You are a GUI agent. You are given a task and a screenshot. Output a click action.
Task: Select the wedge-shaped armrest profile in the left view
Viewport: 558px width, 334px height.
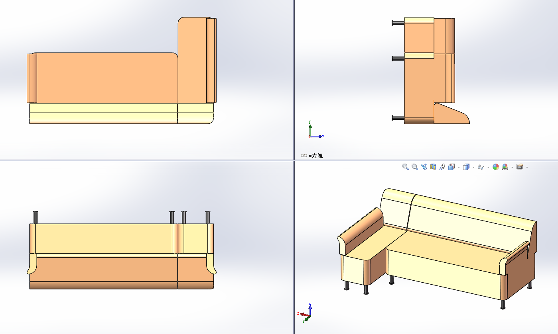[x=451, y=114]
